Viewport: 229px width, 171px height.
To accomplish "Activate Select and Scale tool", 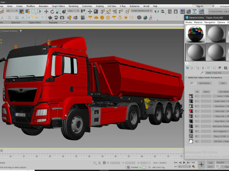I will 58,11.
